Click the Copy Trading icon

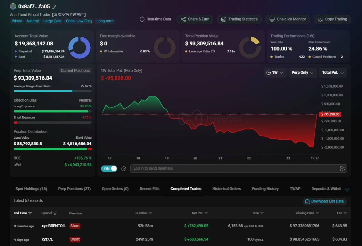(320, 19)
